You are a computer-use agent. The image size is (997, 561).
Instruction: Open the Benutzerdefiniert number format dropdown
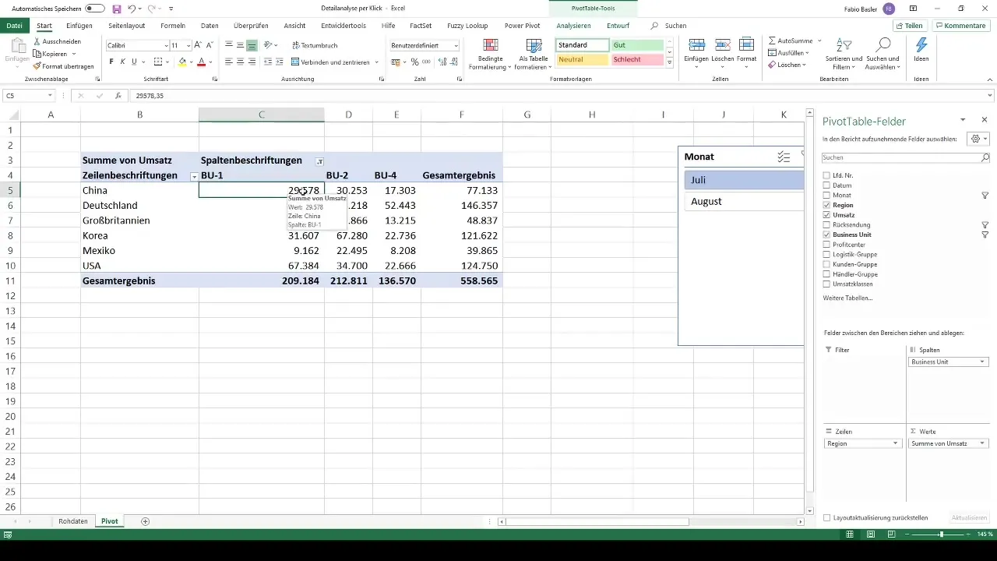456,46
